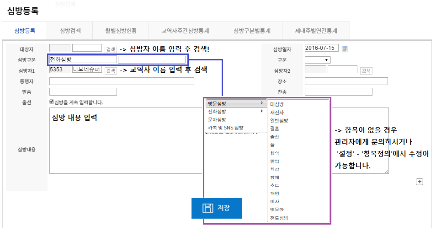Choose 입학 from the submenu
Screen dimensions: 436x231
pos(275,153)
